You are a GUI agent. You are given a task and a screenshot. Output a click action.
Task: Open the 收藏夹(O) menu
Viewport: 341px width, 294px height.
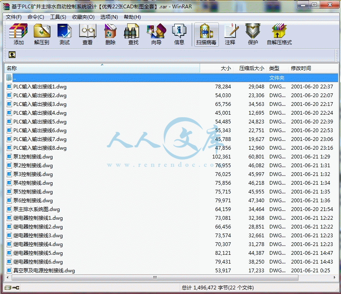pos(83,17)
